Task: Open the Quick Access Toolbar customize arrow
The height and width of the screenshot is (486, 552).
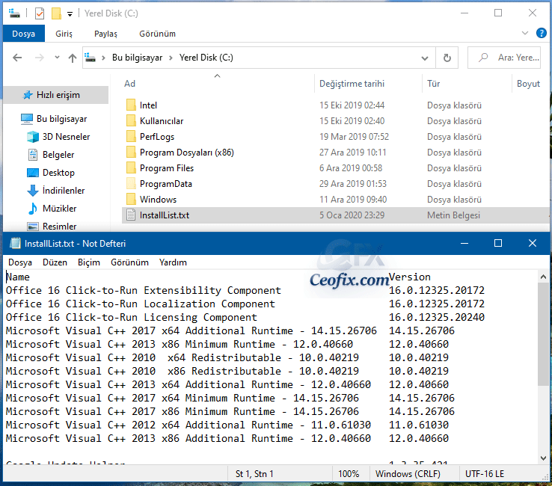Action: coord(70,14)
